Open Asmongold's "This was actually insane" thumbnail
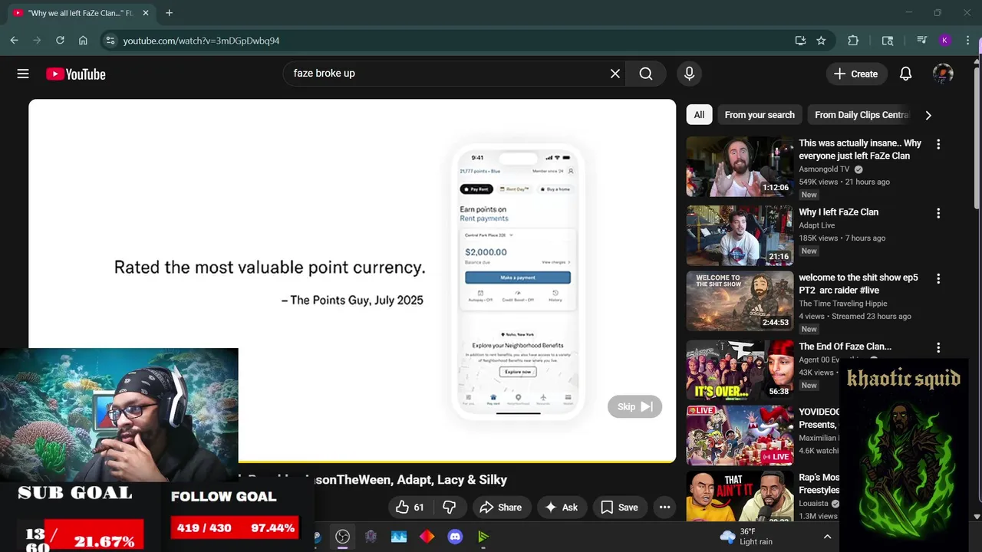This screenshot has width=982, height=552. (740, 166)
